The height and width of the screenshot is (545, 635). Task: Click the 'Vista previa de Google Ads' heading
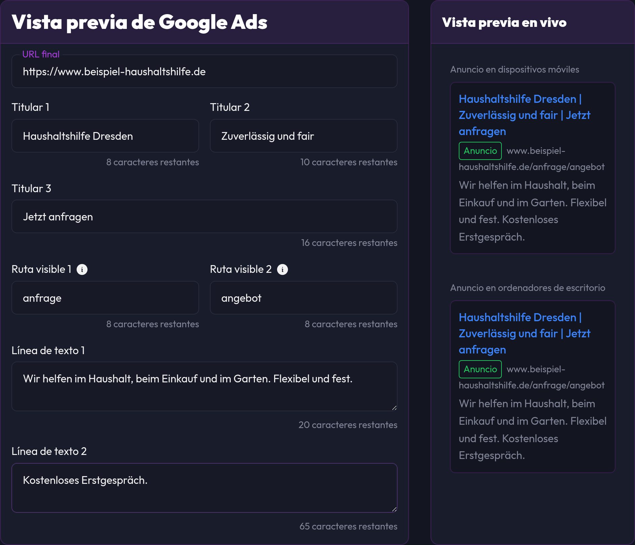point(139,22)
